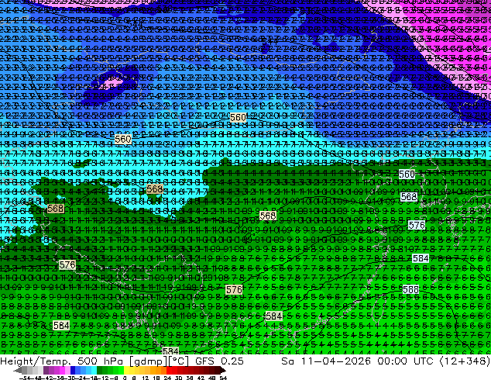Select the darkest green legend swatch
491x380 pixels.
100,371
